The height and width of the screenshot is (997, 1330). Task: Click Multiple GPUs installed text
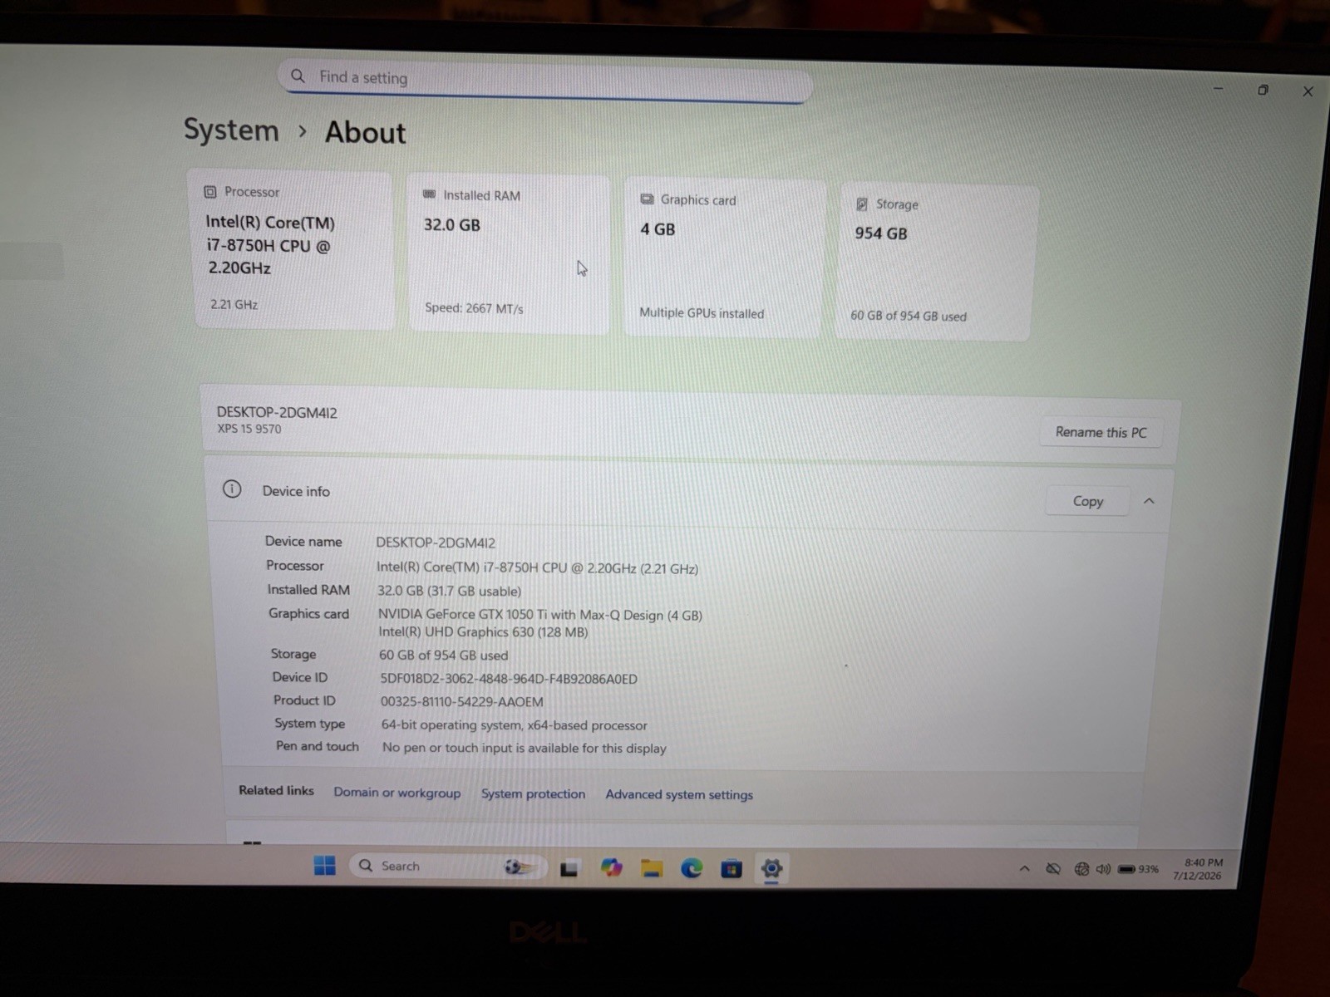(x=702, y=313)
